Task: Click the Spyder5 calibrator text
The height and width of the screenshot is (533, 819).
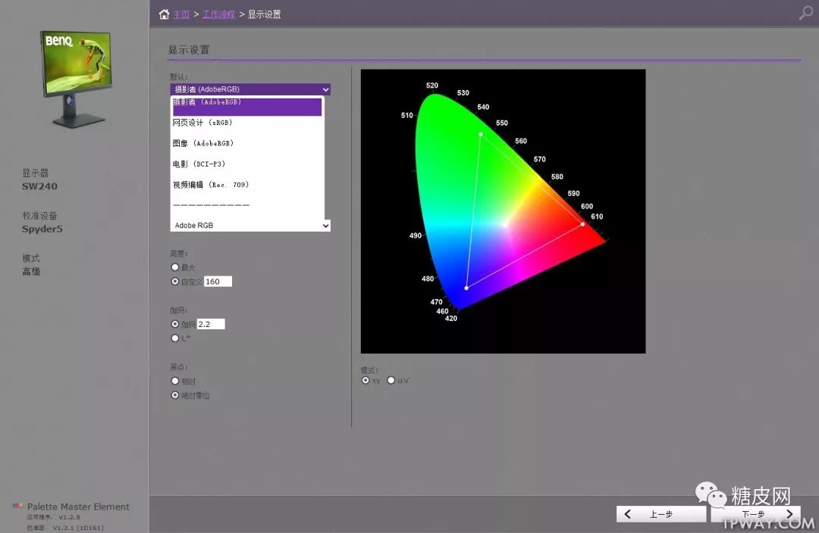Action: (x=42, y=229)
